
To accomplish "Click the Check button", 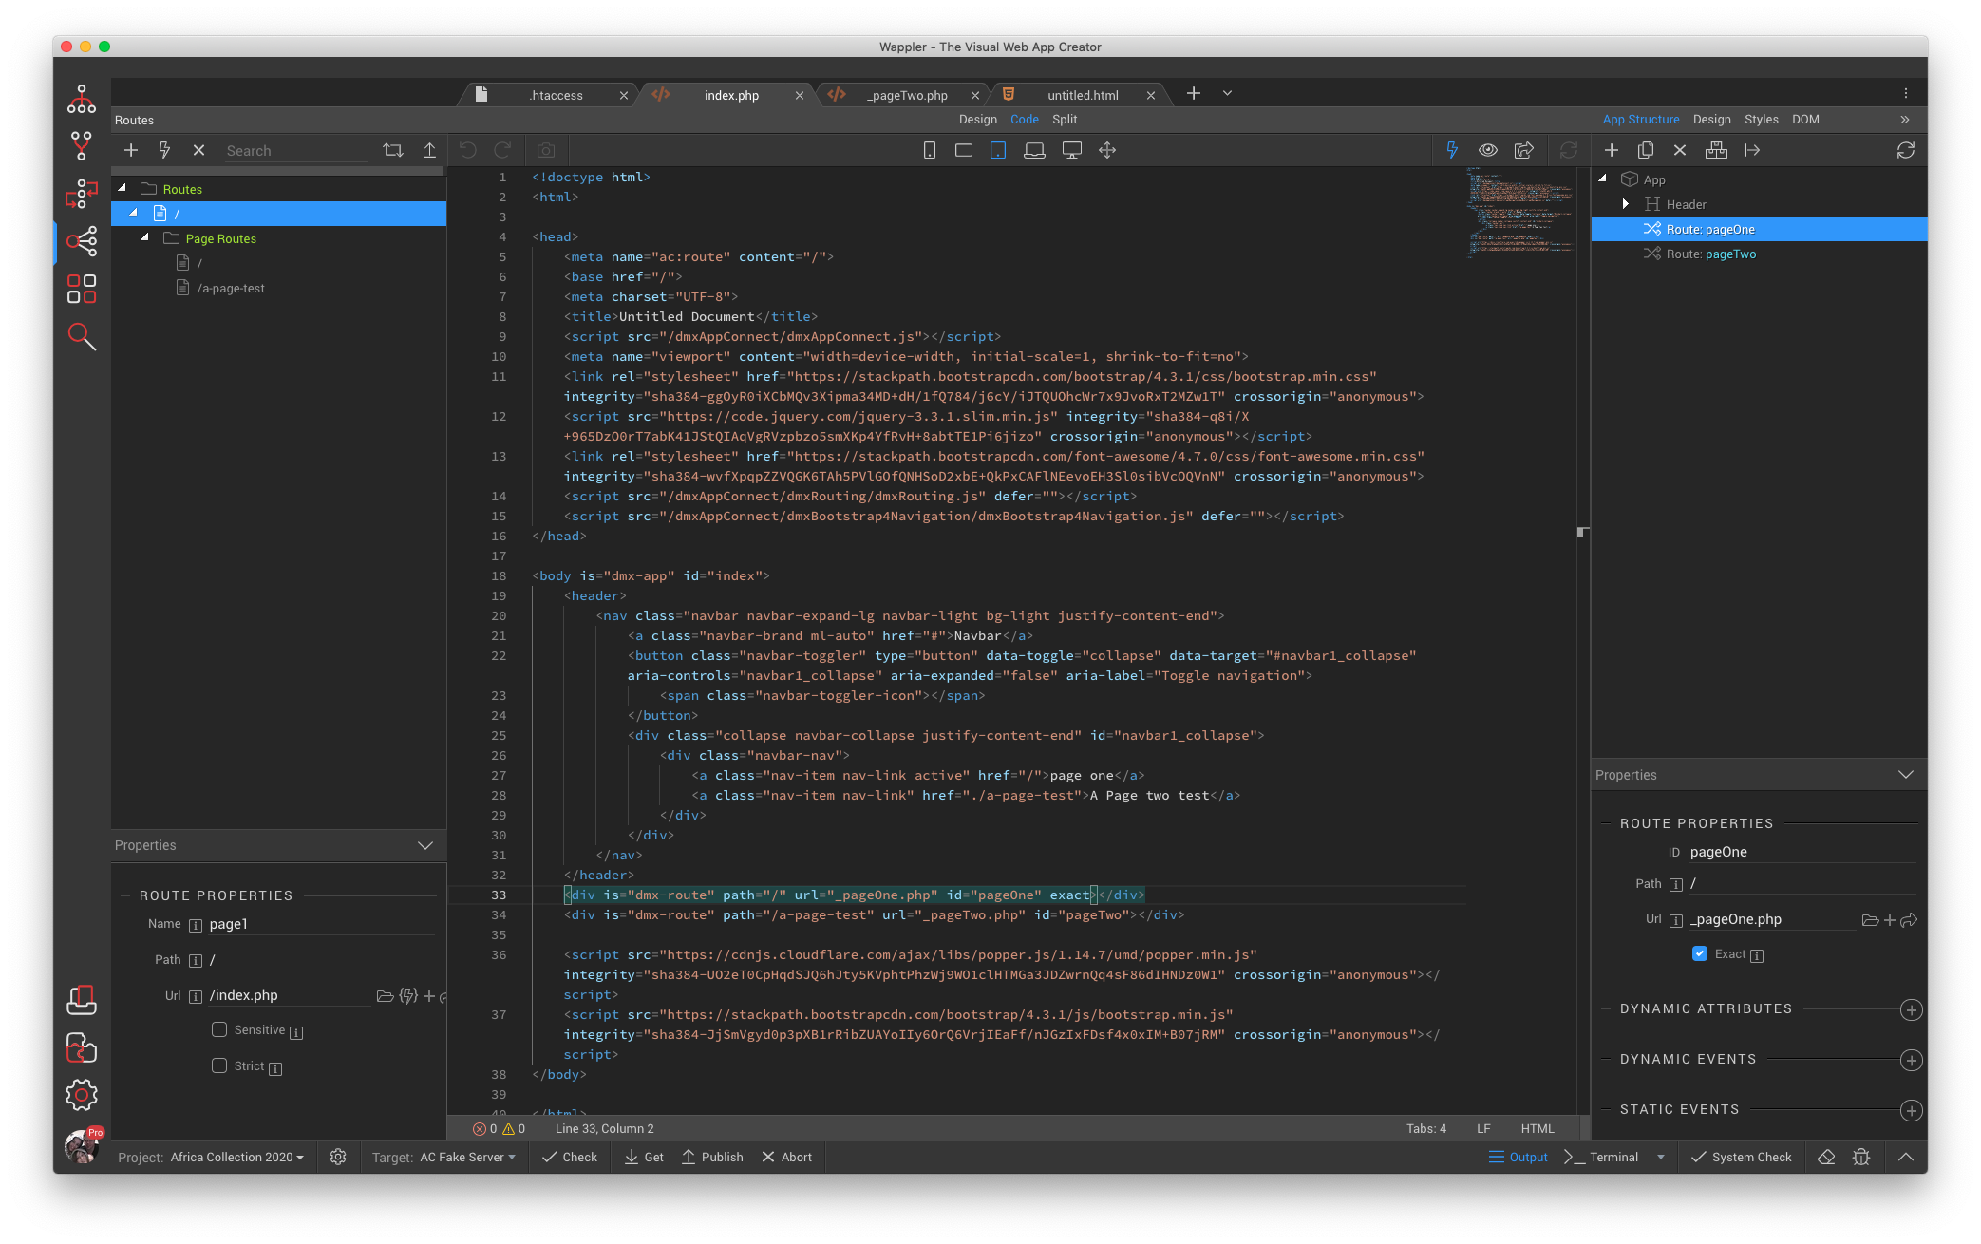I will [x=570, y=1157].
